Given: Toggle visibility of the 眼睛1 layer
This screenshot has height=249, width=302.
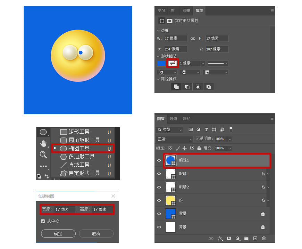Looking at the screenshot, I should pos(159,174).
